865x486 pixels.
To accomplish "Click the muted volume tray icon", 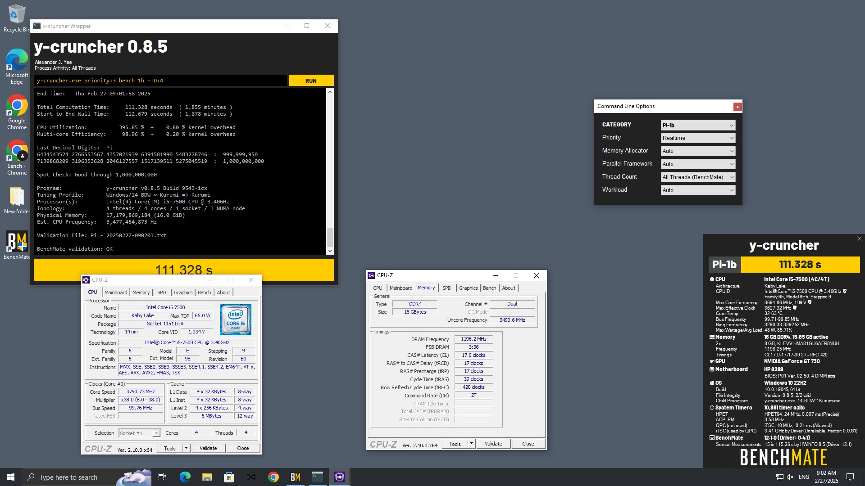I will point(791,477).
